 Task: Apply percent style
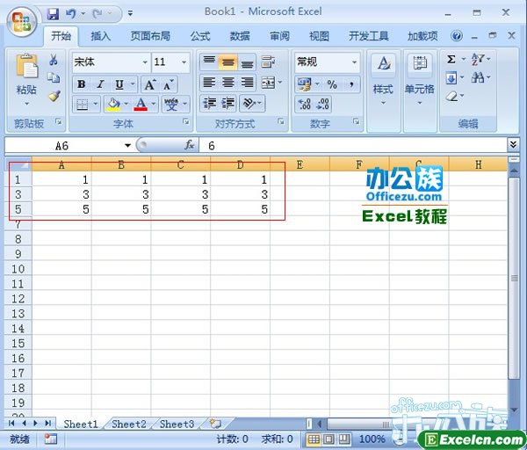point(332,84)
